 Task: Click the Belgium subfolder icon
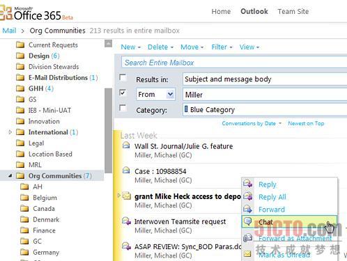tap(24, 198)
